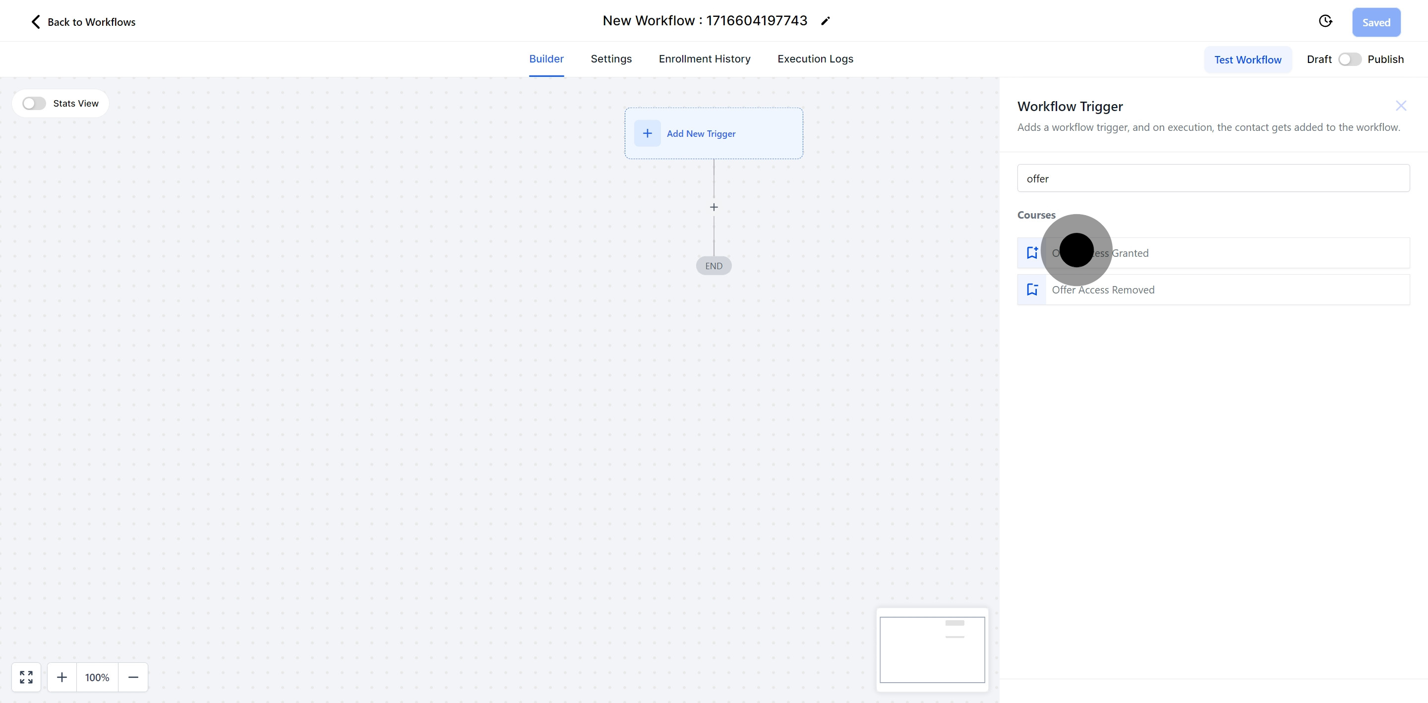Open version history clock icon
The image size is (1428, 703).
point(1325,21)
